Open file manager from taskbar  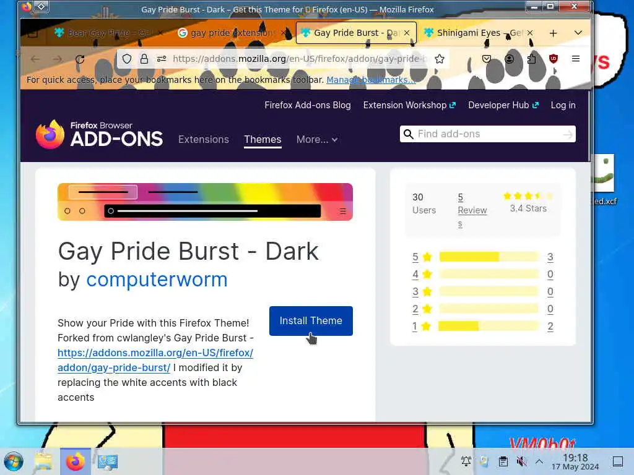(43, 461)
